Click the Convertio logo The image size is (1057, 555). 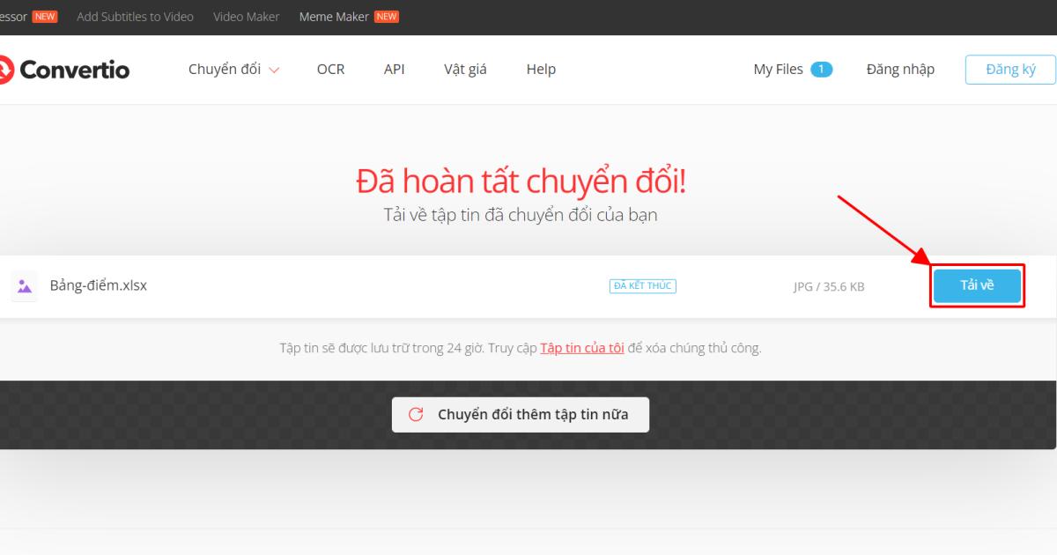[62, 69]
